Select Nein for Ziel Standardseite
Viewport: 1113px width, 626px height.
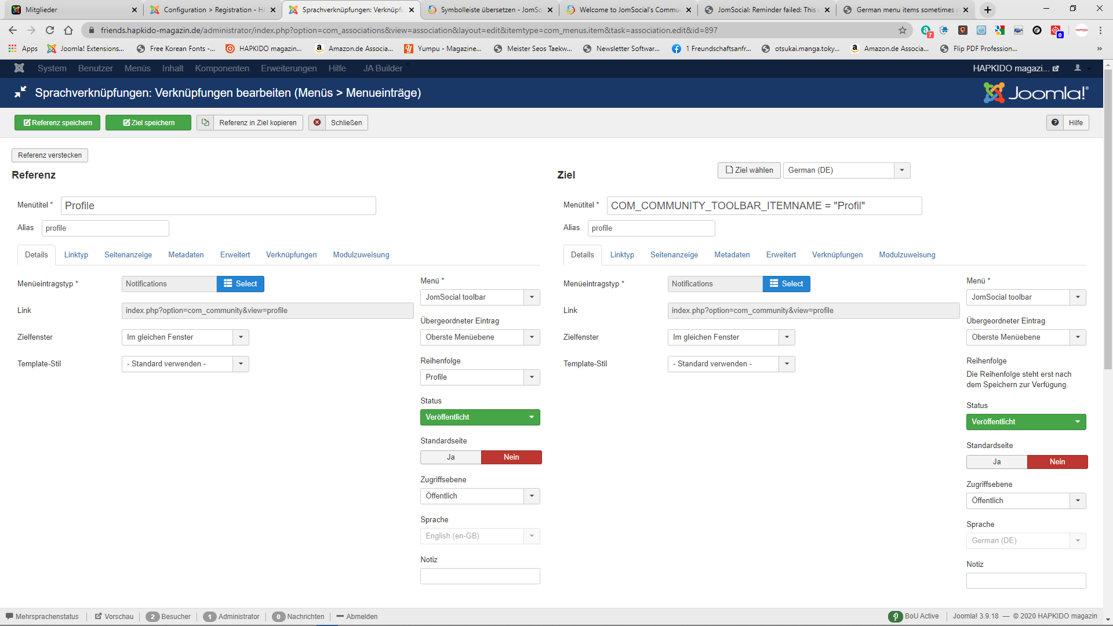click(1057, 462)
